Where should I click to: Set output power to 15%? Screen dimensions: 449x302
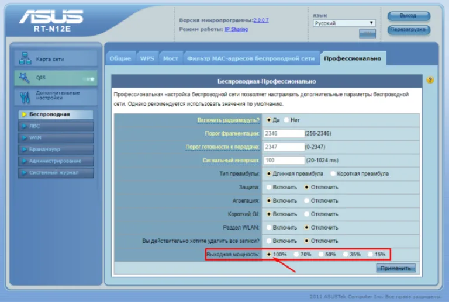[x=371, y=255]
